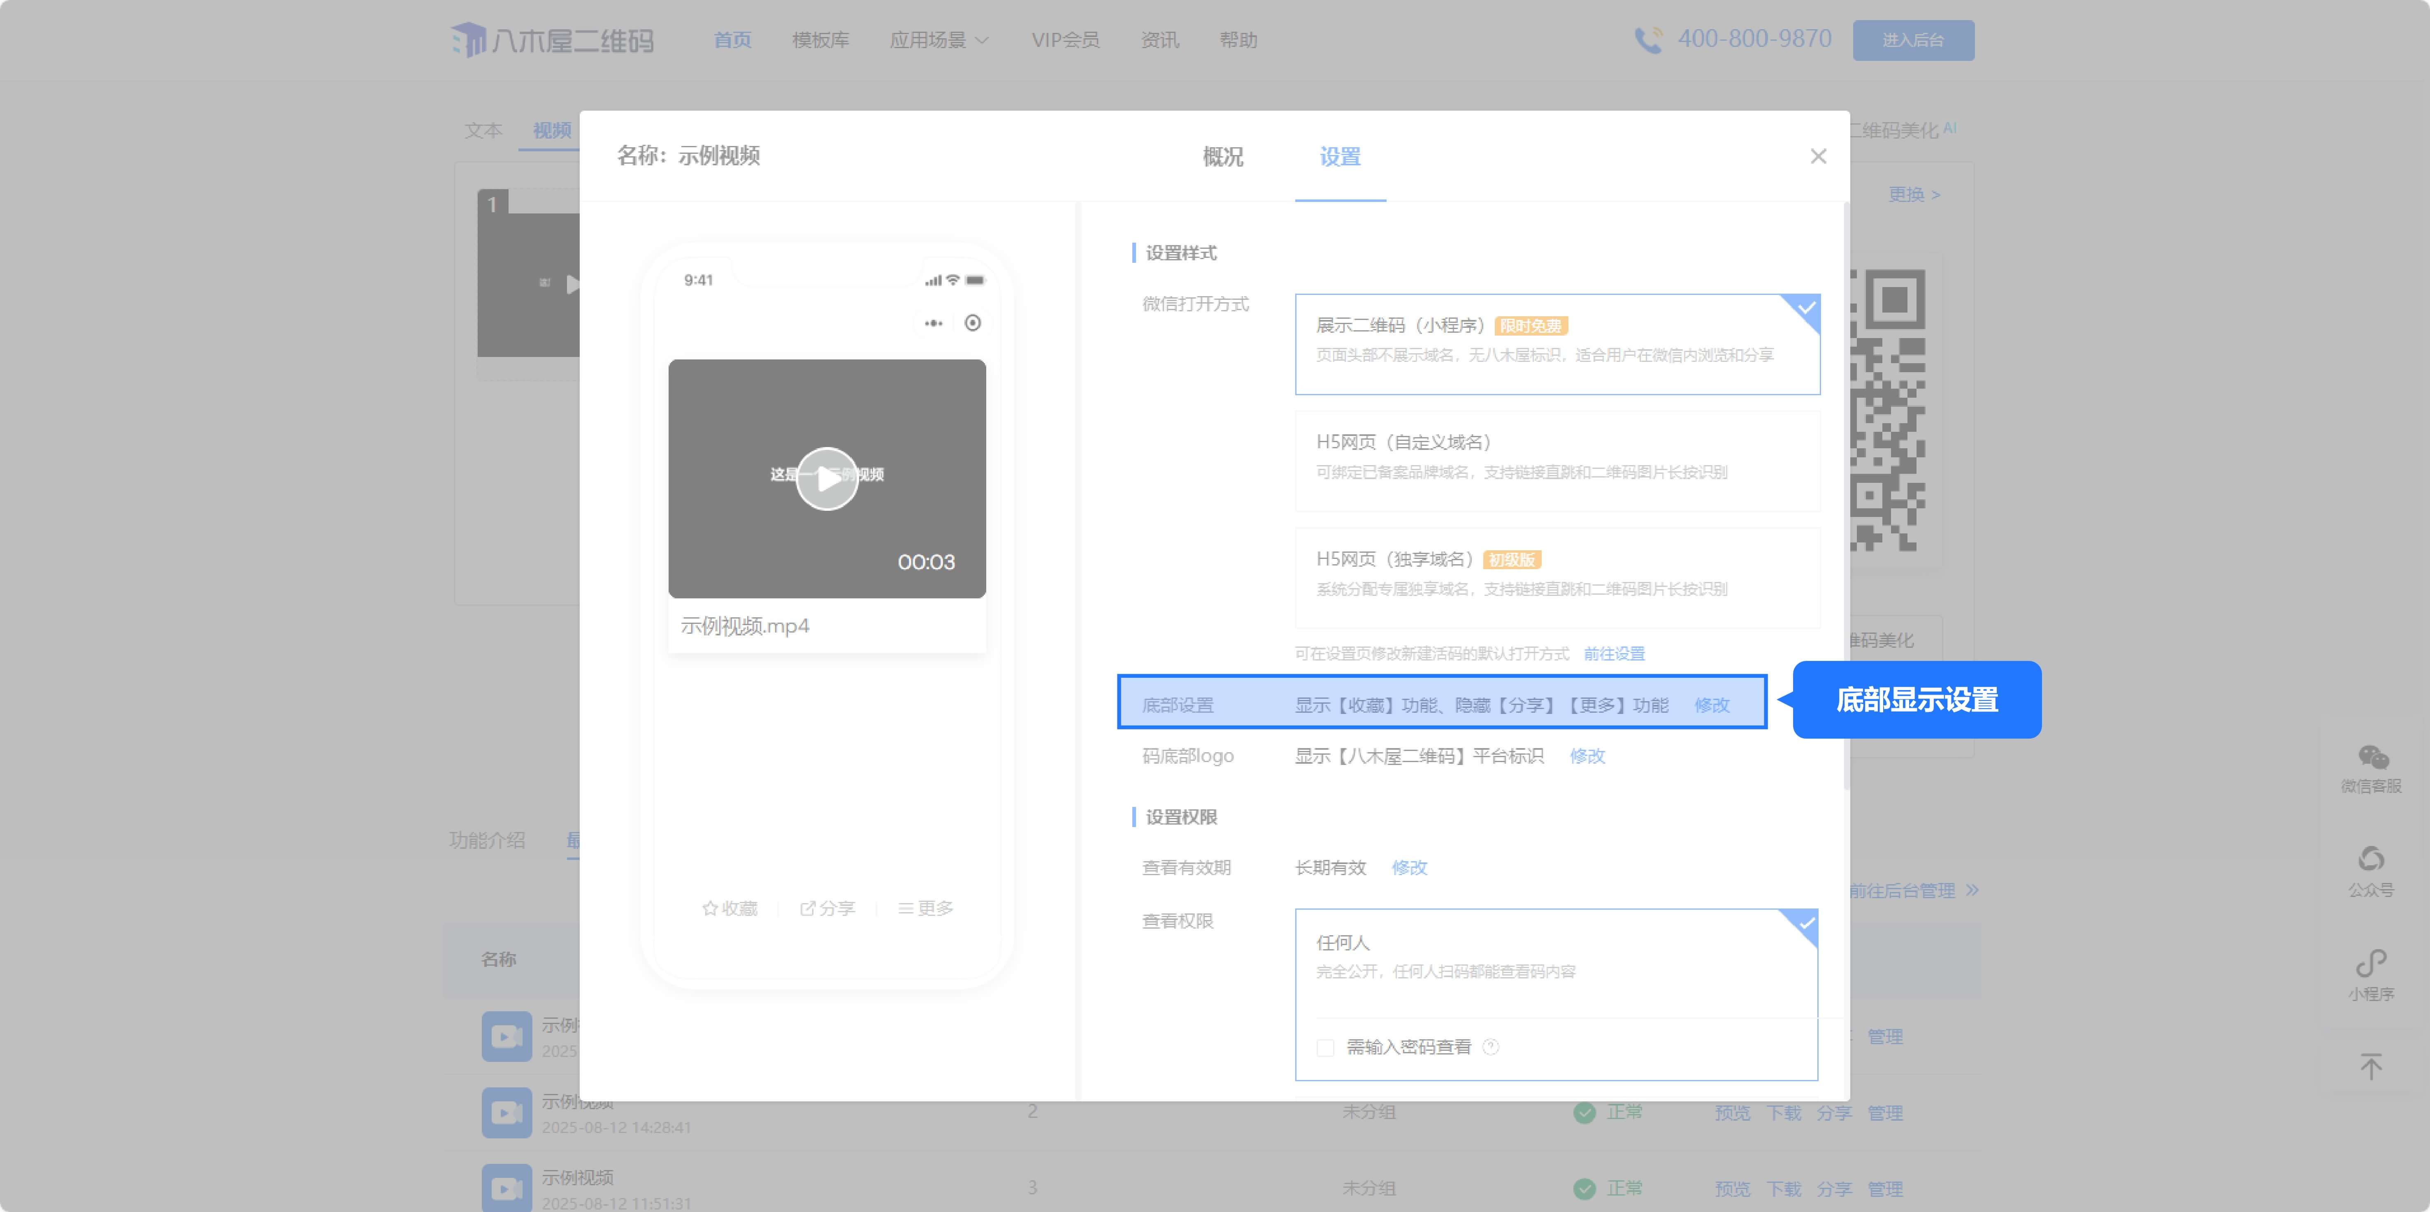This screenshot has width=2430, height=1212.
Task: Click the official account (公众号) icon
Action: pos(2371,859)
